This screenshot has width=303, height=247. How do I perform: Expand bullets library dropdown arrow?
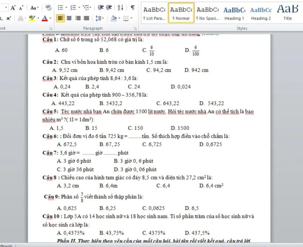66,8
